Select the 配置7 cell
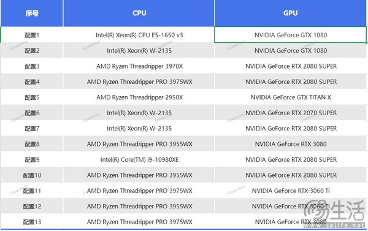Image resolution: width=368 pixels, height=231 pixels. tap(32, 128)
